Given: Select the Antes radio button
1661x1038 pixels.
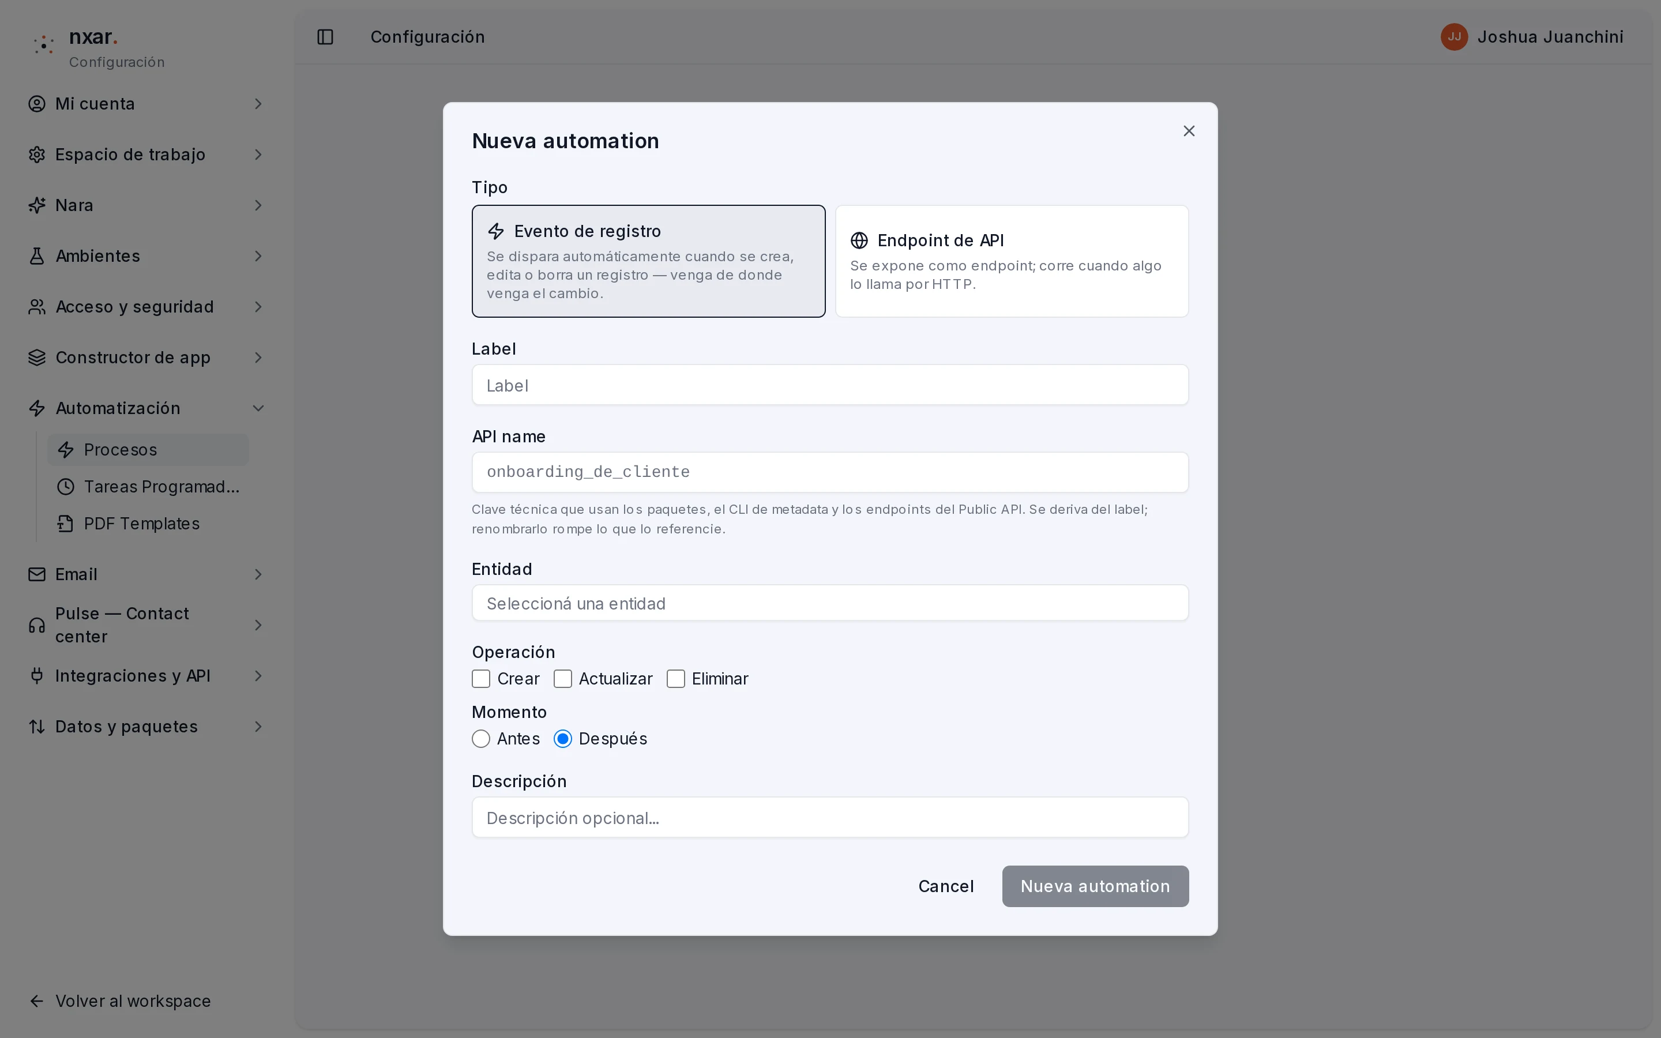Looking at the screenshot, I should (481, 739).
